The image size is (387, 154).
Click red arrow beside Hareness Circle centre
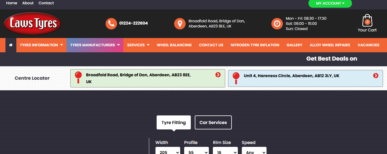coord(376,76)
